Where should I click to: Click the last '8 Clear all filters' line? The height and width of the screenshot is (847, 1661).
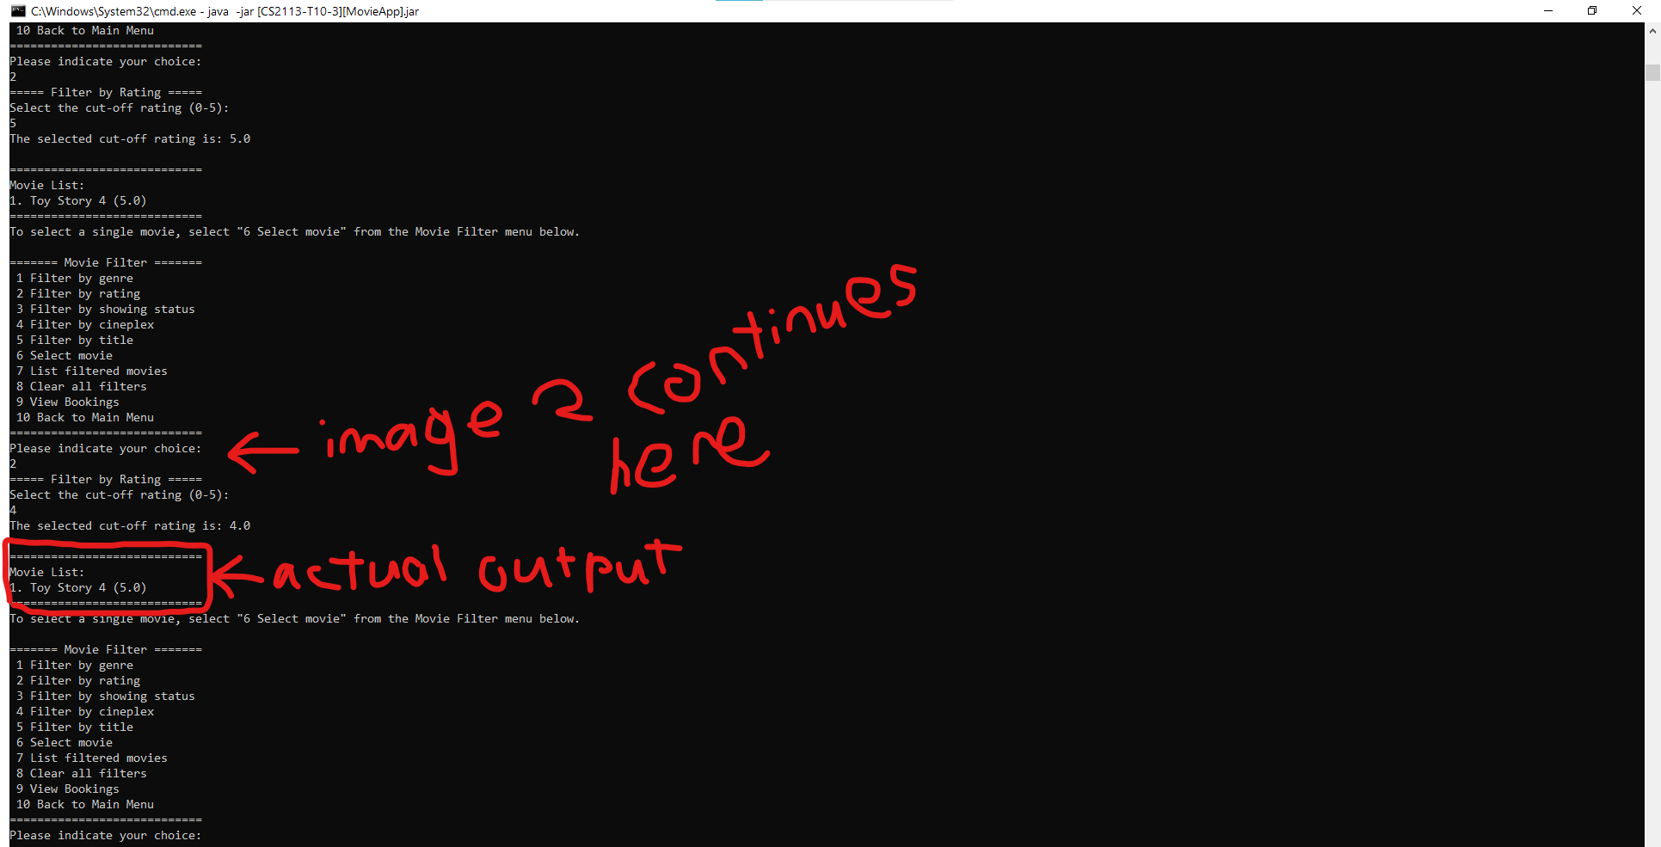click(82, 774)
